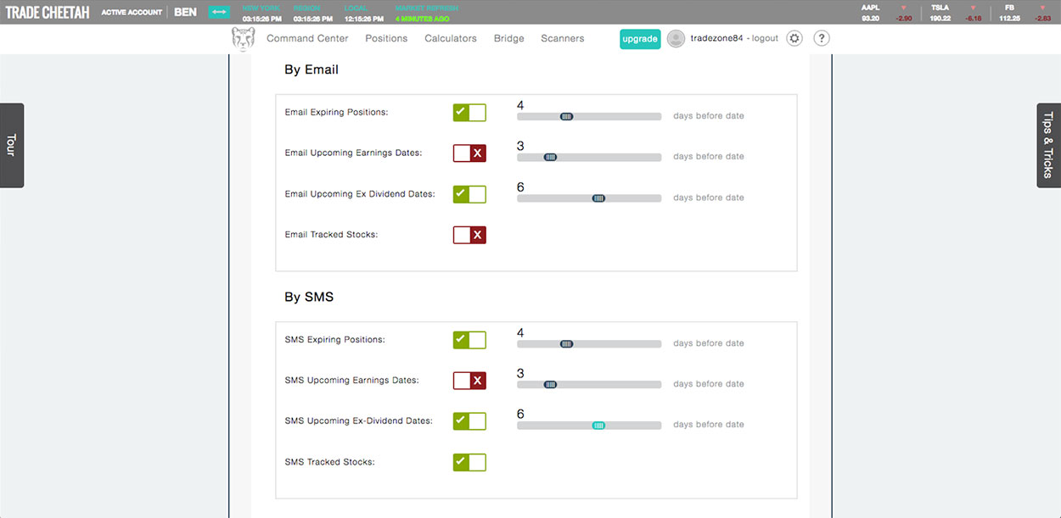Click the FB ticker in top bar
The width and height of the screenshot is (1061, 518).
(x=1009, y=8)
